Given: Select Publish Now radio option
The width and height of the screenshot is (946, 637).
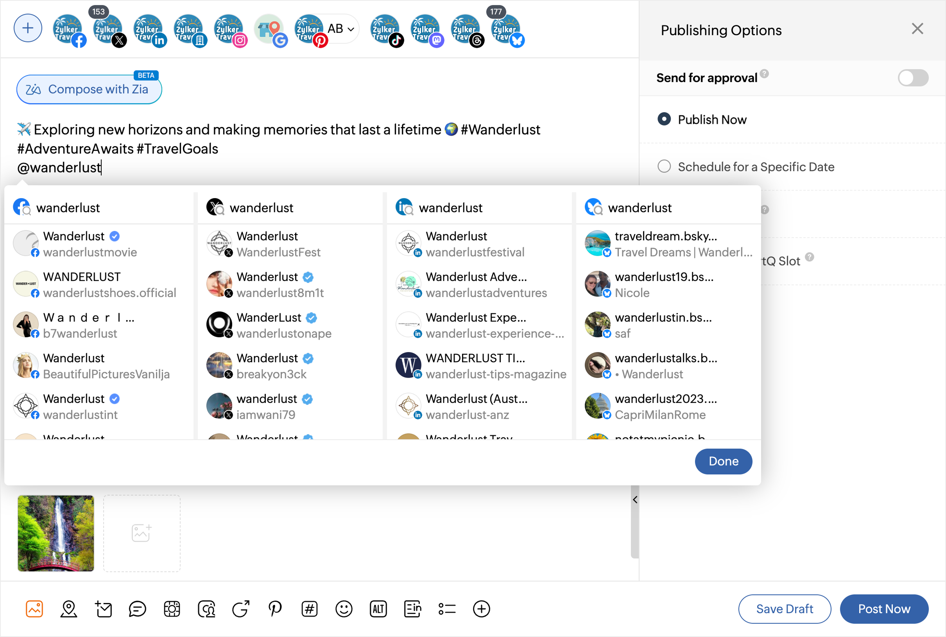Looking at the screenshot, I should coord(664,120).
